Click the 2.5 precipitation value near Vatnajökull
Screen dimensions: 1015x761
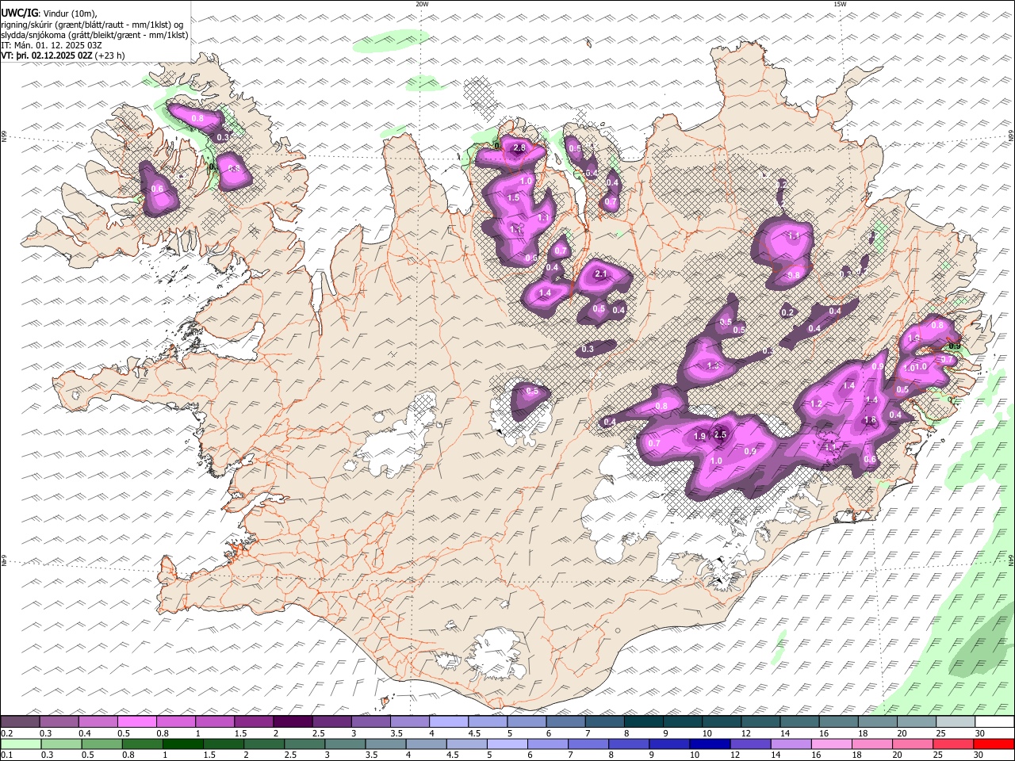click(720, 434)
